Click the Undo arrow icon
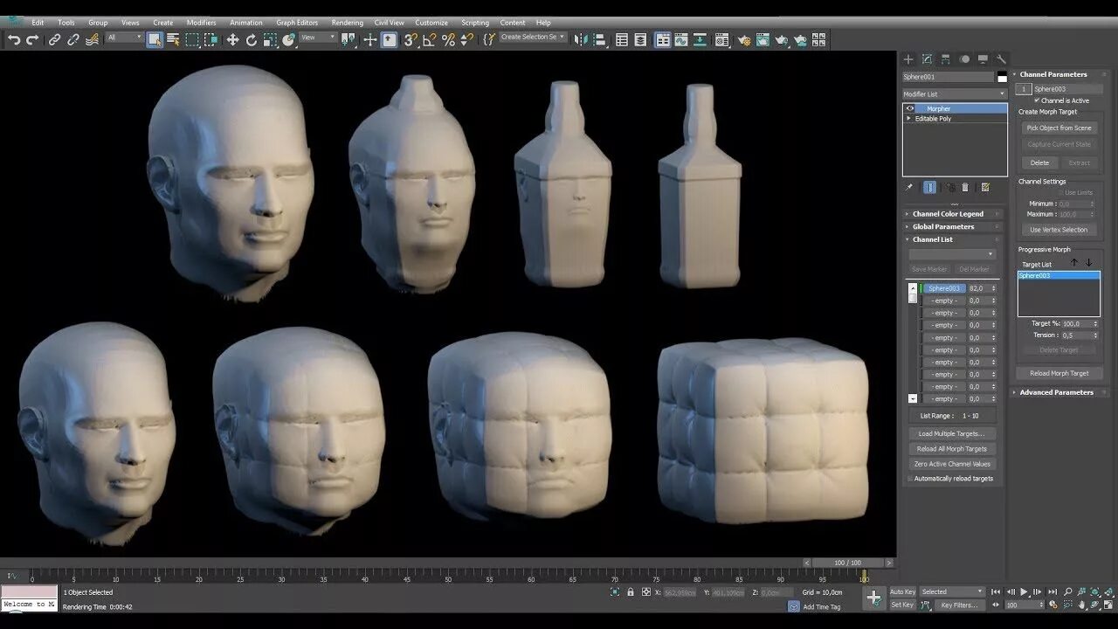The image size is (1118, 629). click(x=14, y=39)
